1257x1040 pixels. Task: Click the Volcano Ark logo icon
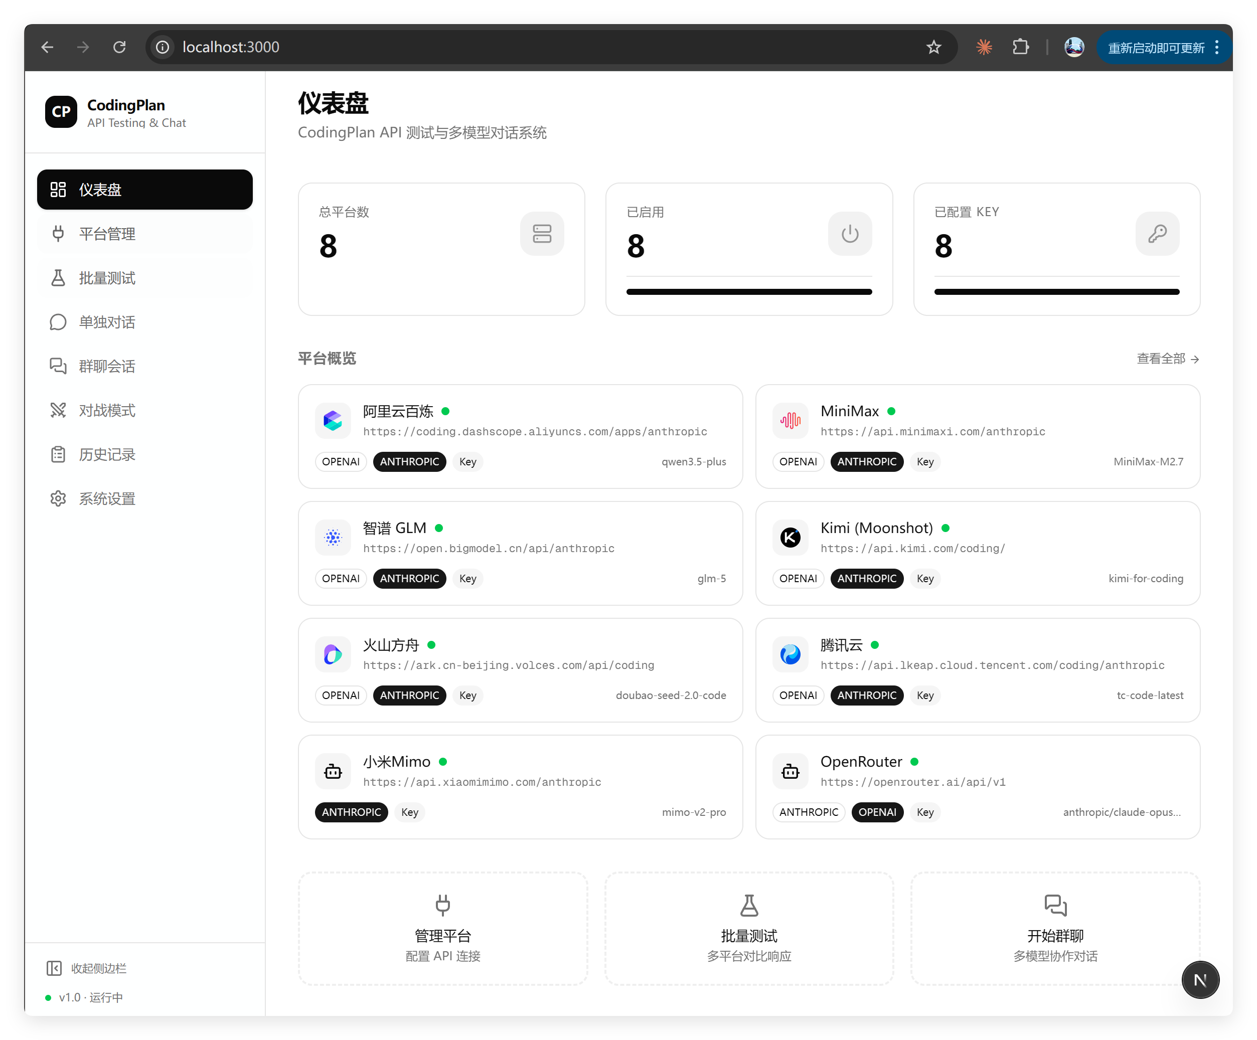[x=333, y=654]
